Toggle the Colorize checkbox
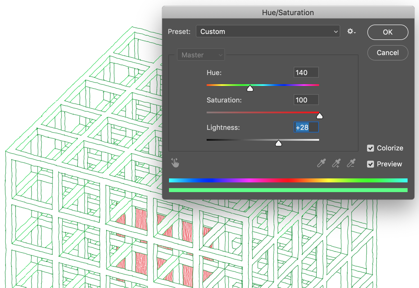The image size is (419, 288). tap(370, 148)
